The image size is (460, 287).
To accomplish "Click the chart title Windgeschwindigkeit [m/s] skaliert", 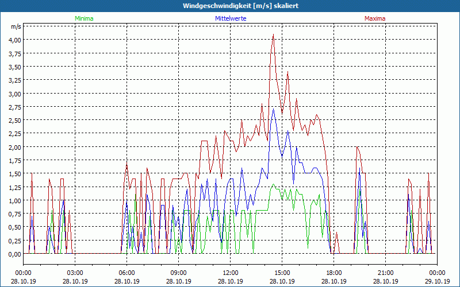I will pyautogui.click(x=240, y=6).
